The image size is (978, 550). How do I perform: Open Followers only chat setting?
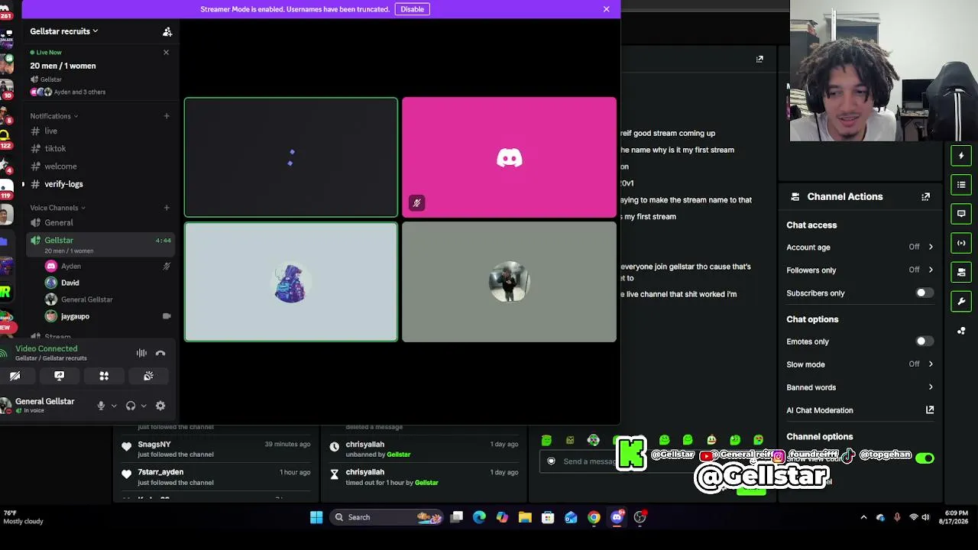tap(860, 270)
